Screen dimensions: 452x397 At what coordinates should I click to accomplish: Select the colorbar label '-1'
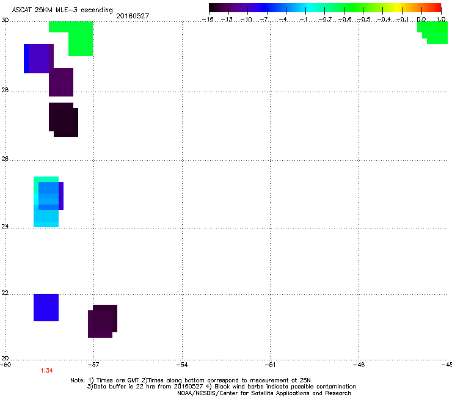[303, 20]
